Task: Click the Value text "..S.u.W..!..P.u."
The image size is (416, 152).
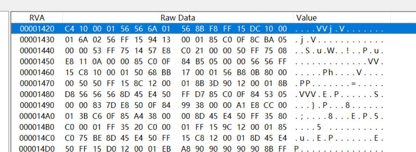Action: pyautogui.click(x=339, y=51)
